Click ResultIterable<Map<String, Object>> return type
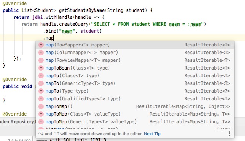Screen dimensions: 245x141 [x=183, y=106]
